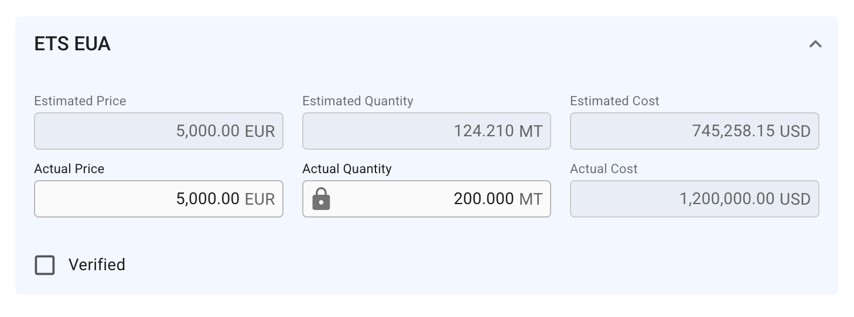Click the Estimated Quantity 124.210 MT field

pyautogui.click(x=426, y=131)
